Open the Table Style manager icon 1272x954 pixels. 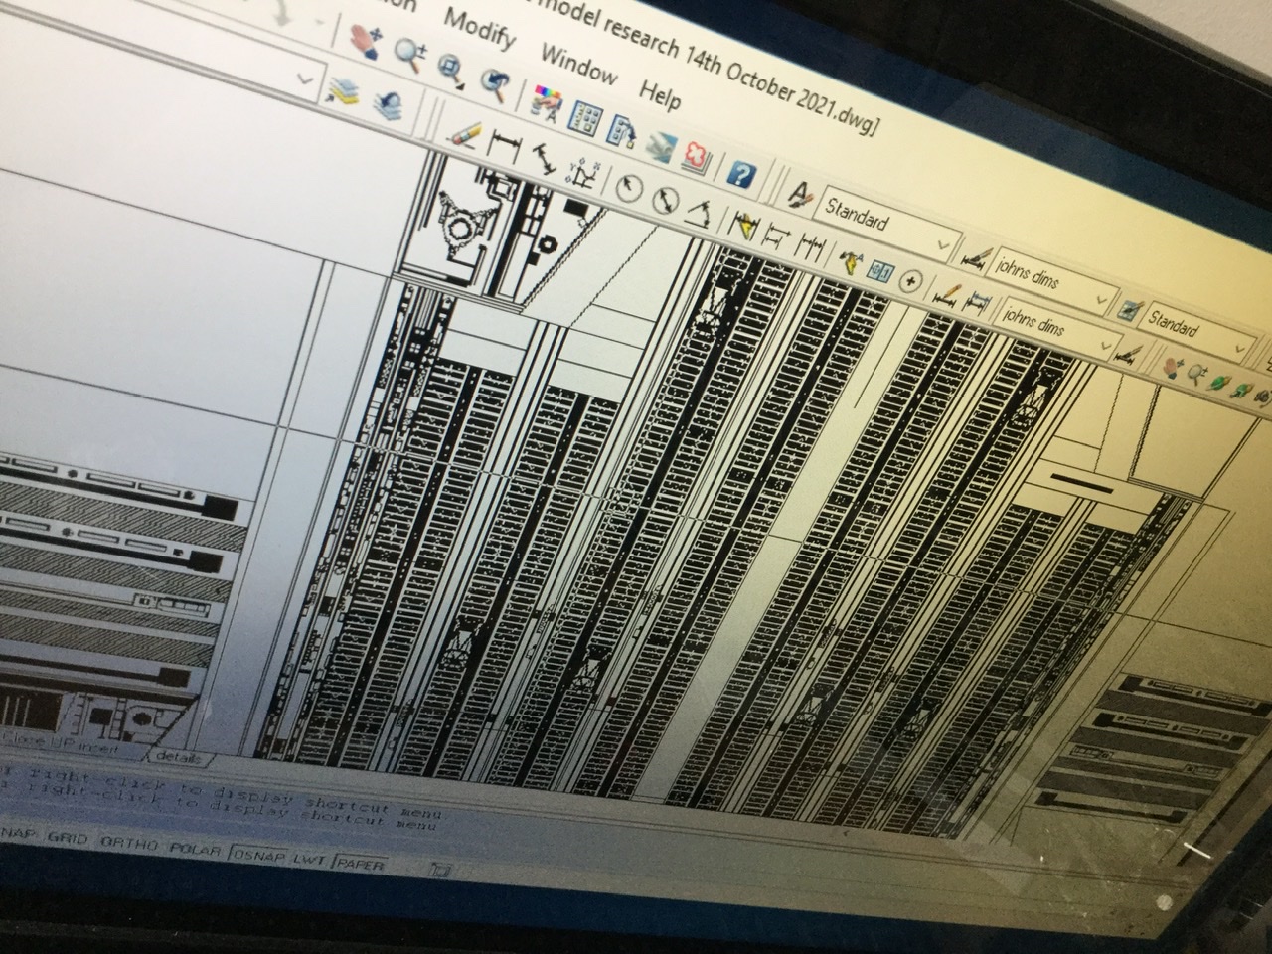coord(1129,308)
